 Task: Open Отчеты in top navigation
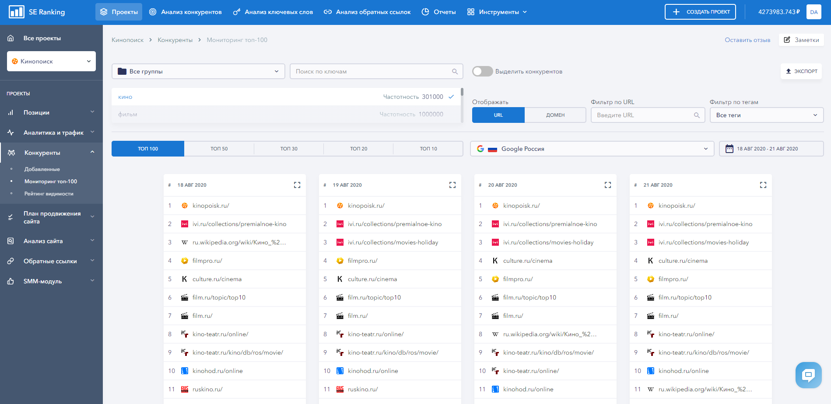438,12
